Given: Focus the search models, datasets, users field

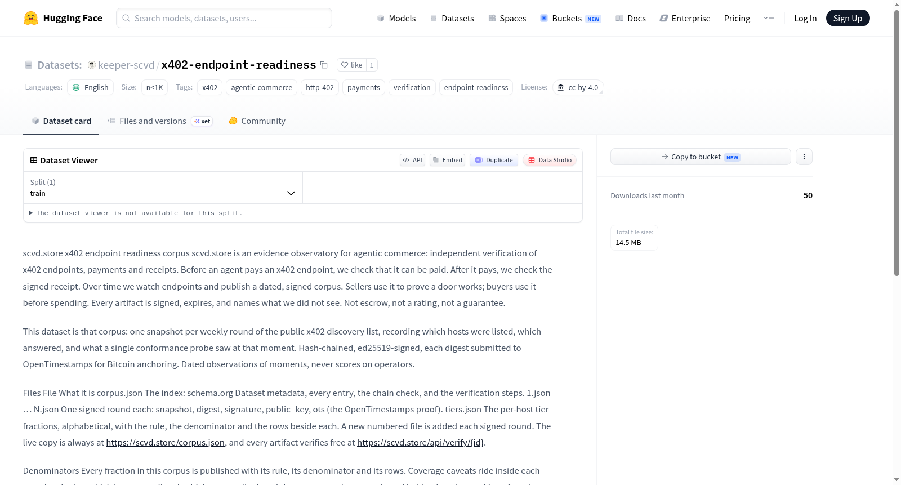Looking at the screenshot, I should click(224, 18).
